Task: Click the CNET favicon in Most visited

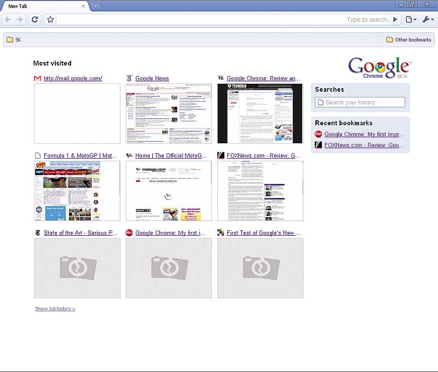Action: [x=129, y=233]
